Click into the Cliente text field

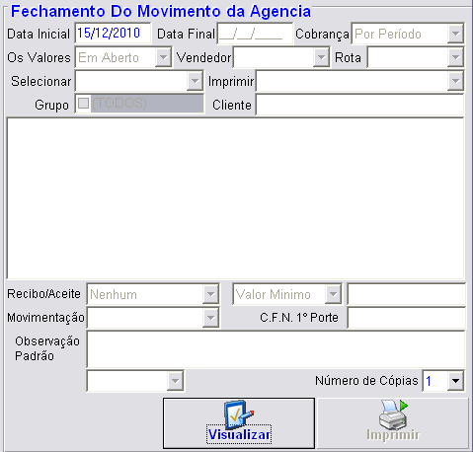(359, 105)
